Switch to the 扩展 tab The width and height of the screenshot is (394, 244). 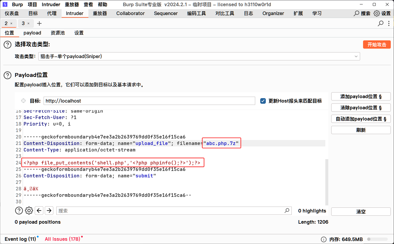pos(298,14)
